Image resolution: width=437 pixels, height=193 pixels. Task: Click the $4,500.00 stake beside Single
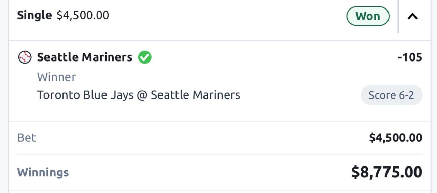(83, 15)
